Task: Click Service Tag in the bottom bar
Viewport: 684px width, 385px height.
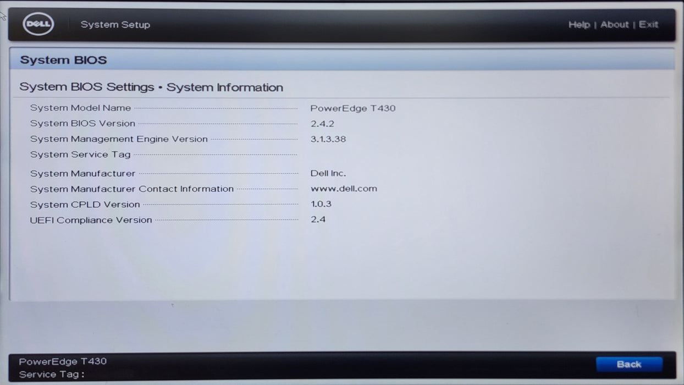Action: pos(52,375)
